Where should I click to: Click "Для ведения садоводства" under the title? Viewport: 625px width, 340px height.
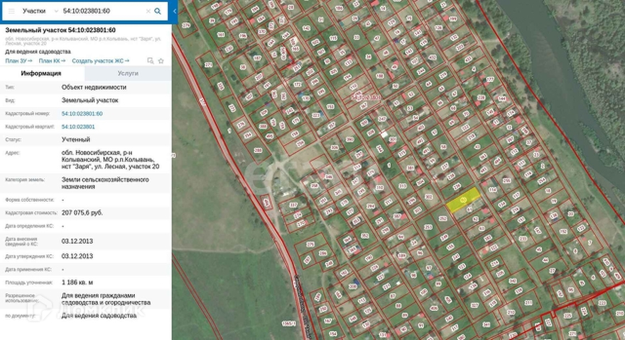[38, 52]
